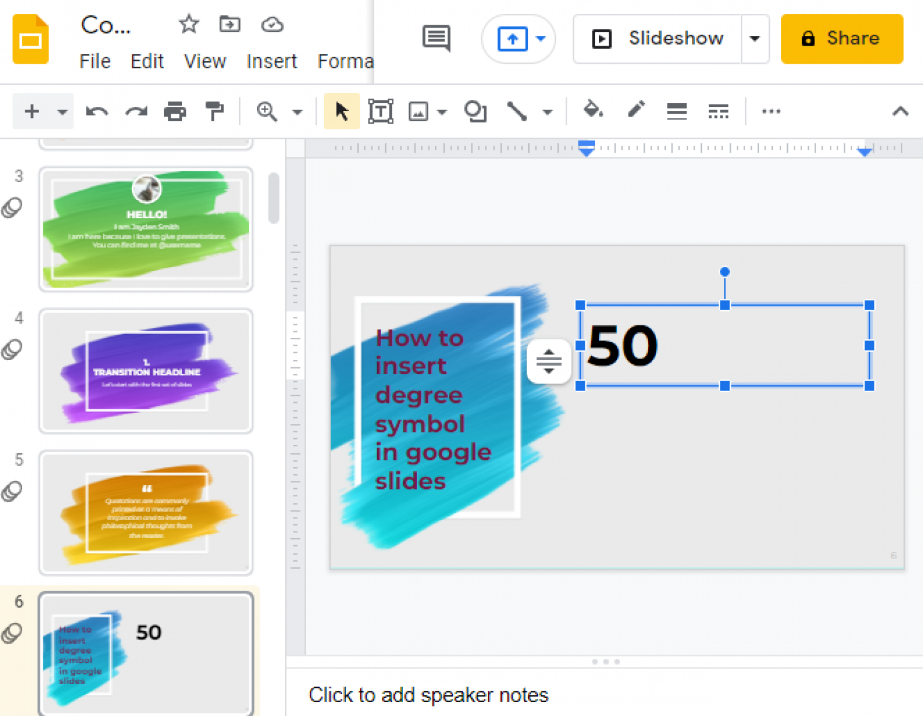923x716 pixels.
Task: Click the speaker notes divider dots
Action: point(605,662)
